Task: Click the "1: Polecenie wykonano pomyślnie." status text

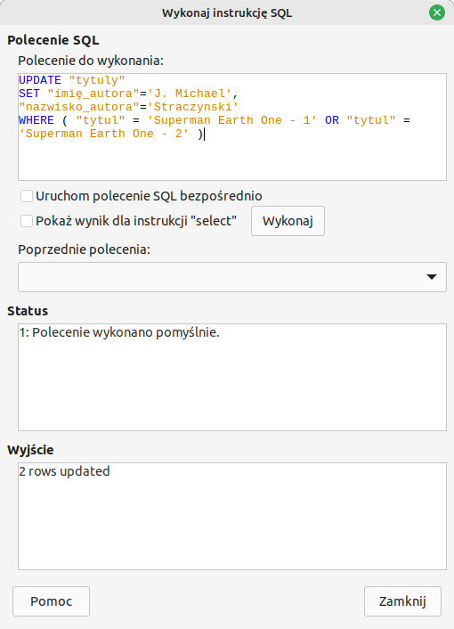Action: coord(119,332)
